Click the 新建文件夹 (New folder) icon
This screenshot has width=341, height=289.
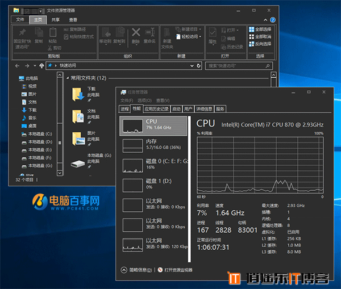tap(167, 36)
